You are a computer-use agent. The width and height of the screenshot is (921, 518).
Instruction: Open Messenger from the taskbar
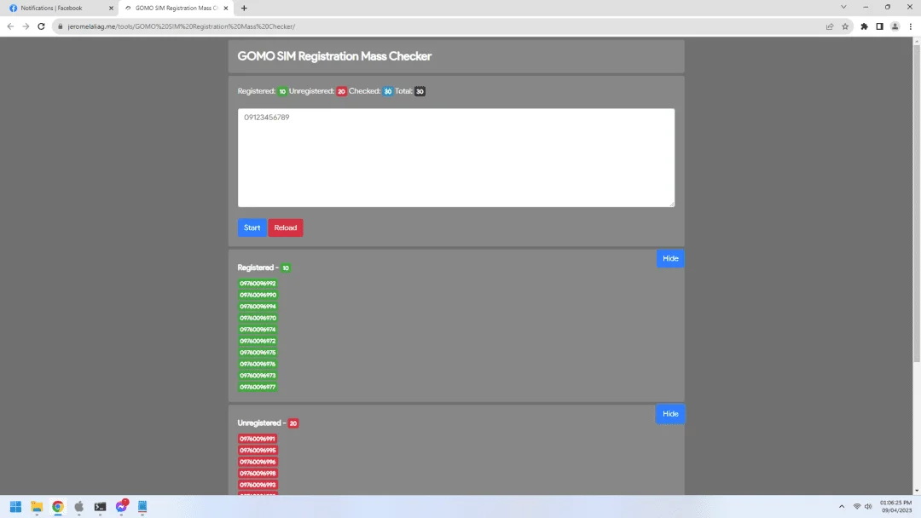click(x=122, y=506)
